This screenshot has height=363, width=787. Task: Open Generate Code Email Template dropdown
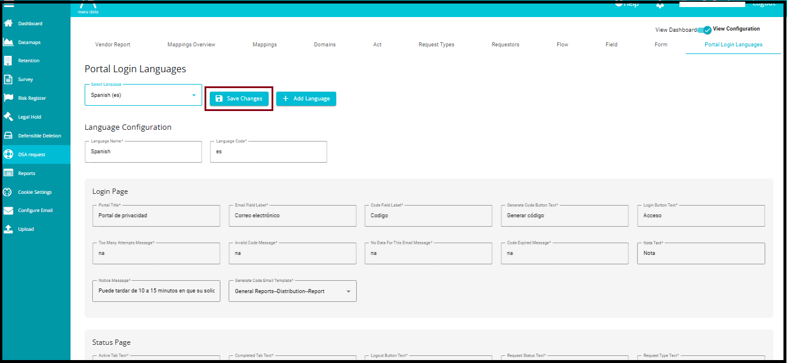click(x=348, y=291)
